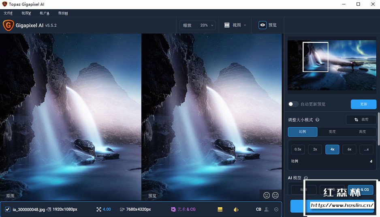Maximize the Topaz Gigapixel AI window

click(x=358, y=4)
